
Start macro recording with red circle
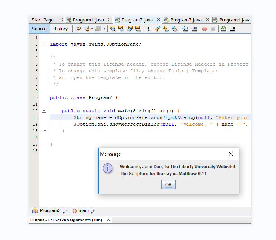205,29
